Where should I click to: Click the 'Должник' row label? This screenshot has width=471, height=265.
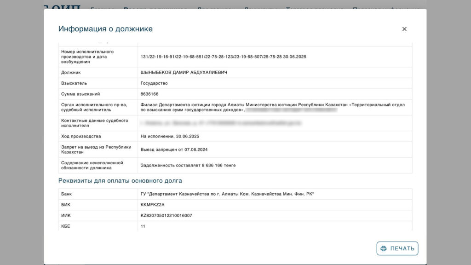point(70,72)
